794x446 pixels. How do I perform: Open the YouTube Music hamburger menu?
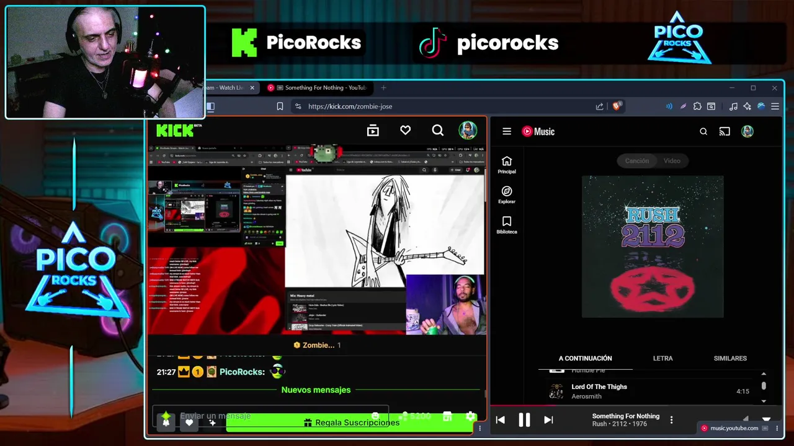coord(507,131)
